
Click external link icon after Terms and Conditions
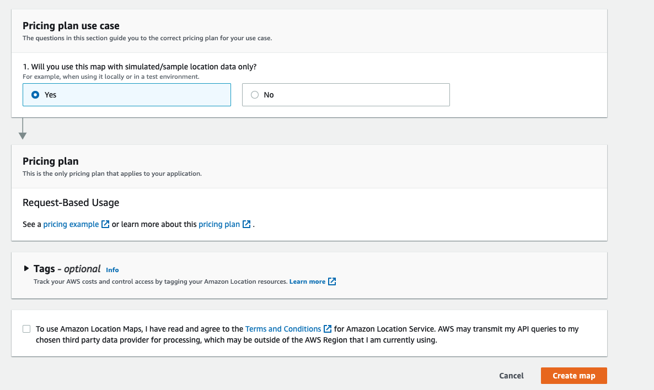pos(328,329)
